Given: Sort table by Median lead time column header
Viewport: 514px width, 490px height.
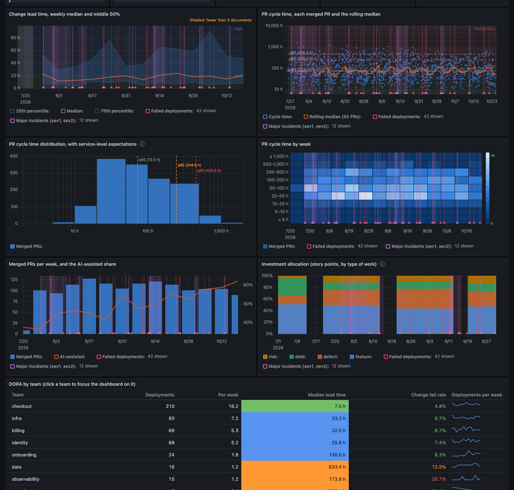Looking at the screenshot, I should pyautogui.click(x=327, y=395).
